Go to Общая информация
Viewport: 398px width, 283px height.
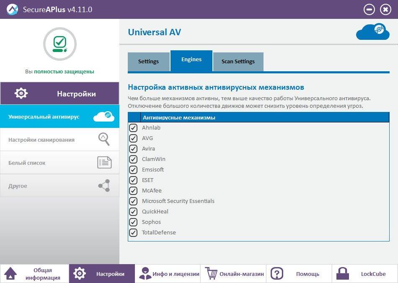[34, 274]
